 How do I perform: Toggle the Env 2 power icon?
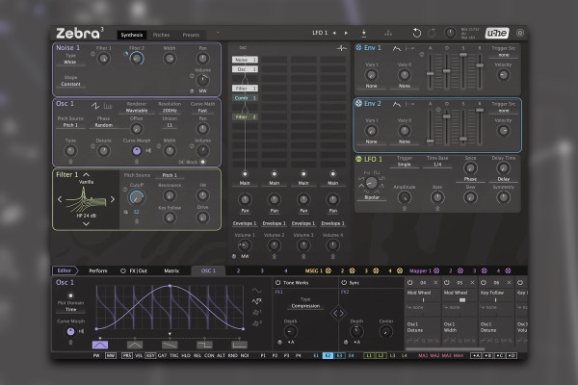pyautogui.click(x=358, y=103)
